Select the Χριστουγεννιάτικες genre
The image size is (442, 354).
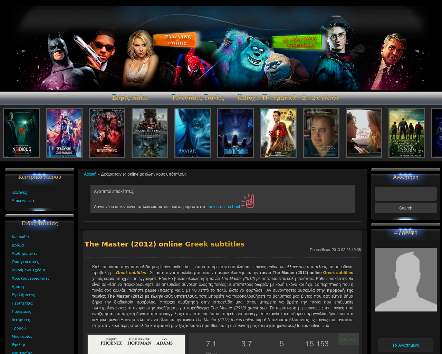tap(31, 278)
